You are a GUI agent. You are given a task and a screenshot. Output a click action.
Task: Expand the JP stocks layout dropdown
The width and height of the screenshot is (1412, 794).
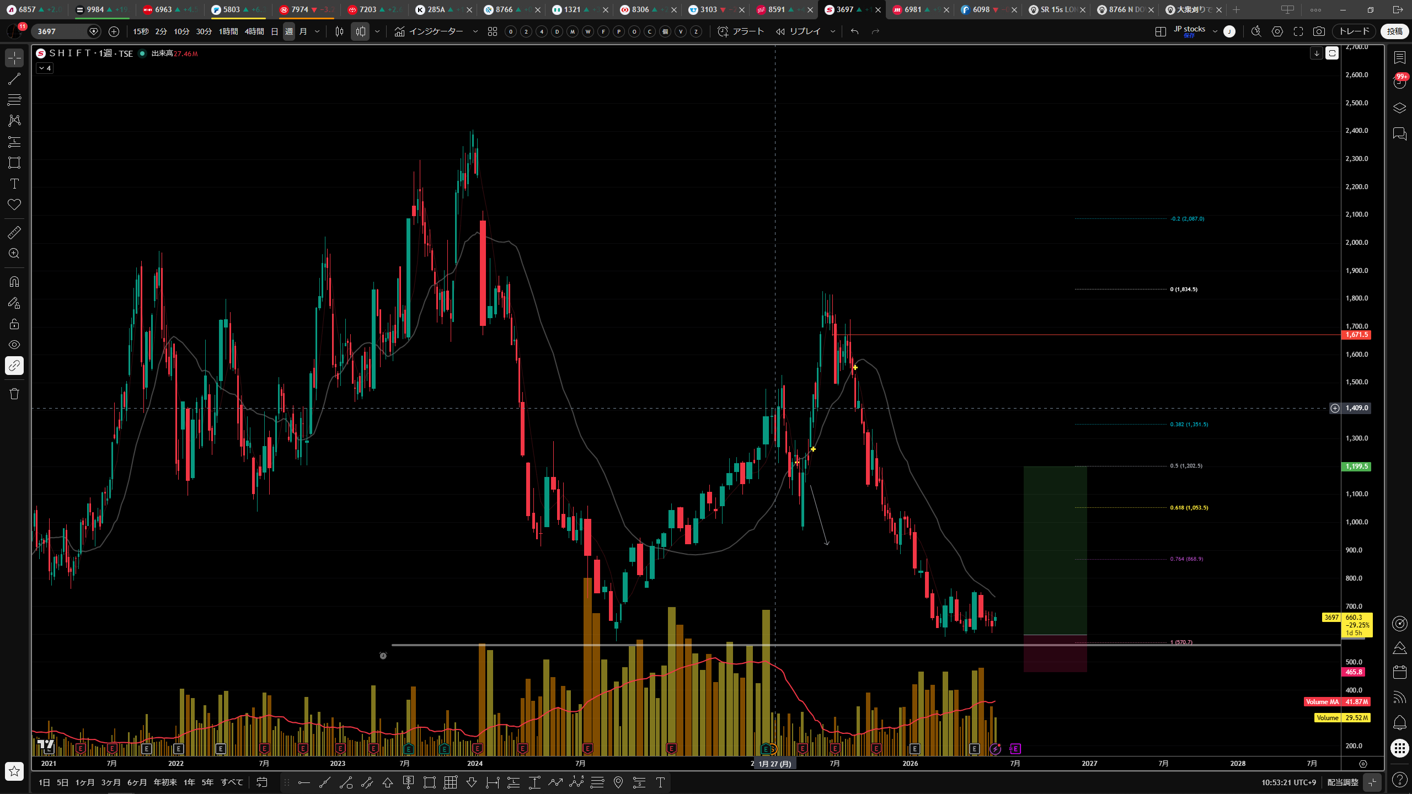[1215, 31]
